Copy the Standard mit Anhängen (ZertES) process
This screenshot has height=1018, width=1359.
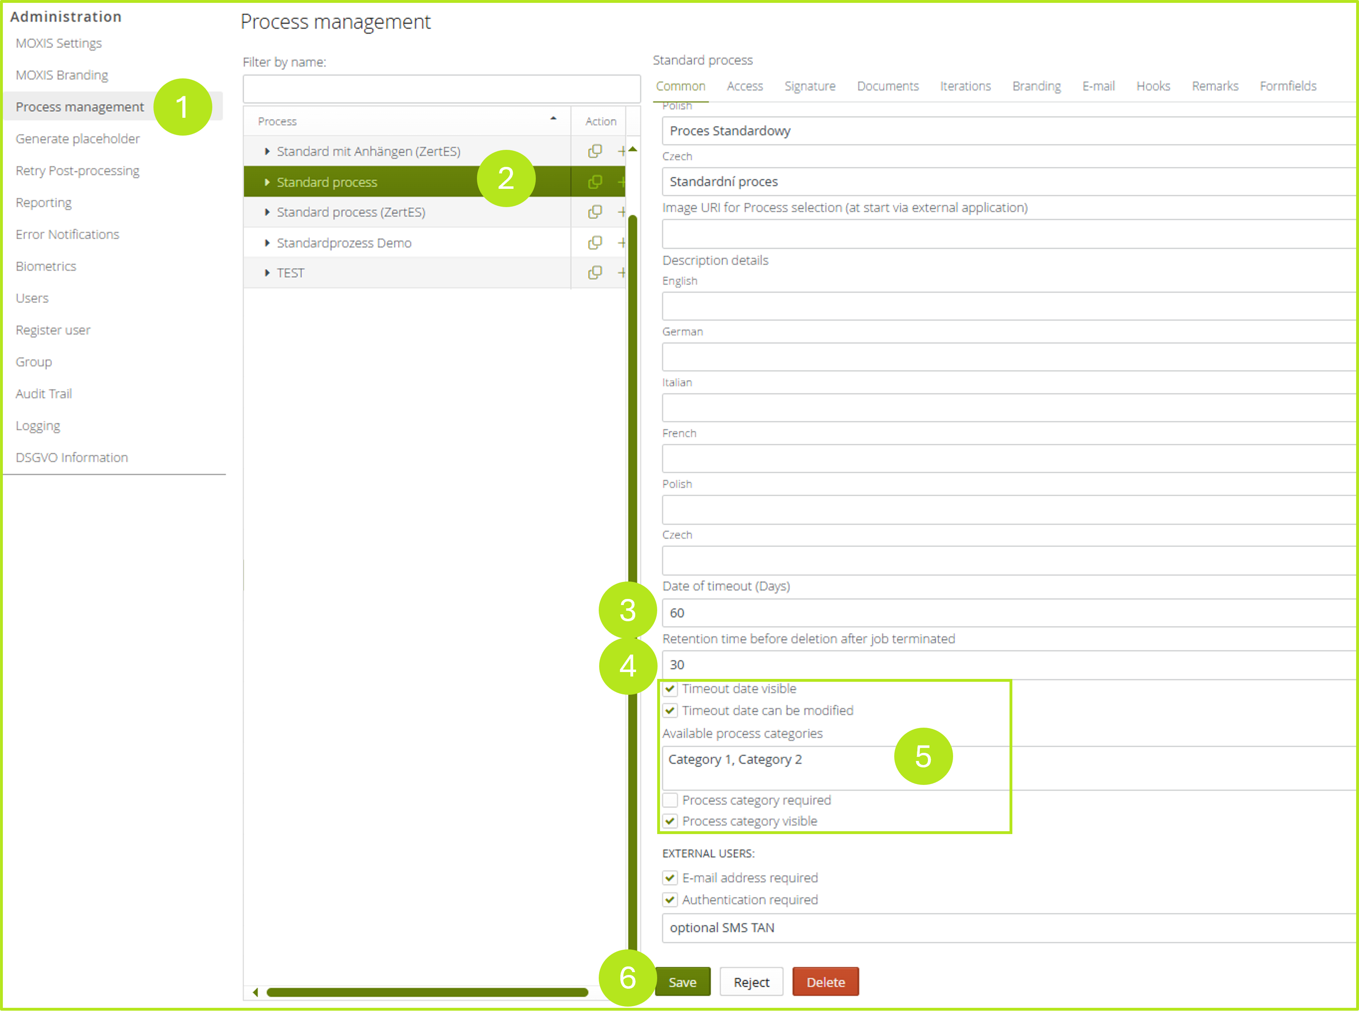tap(594, 151)
